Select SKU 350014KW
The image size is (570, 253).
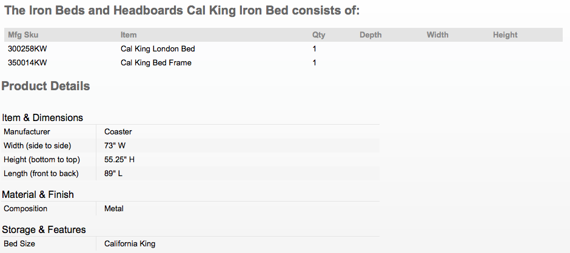click(x=27, y=63)
